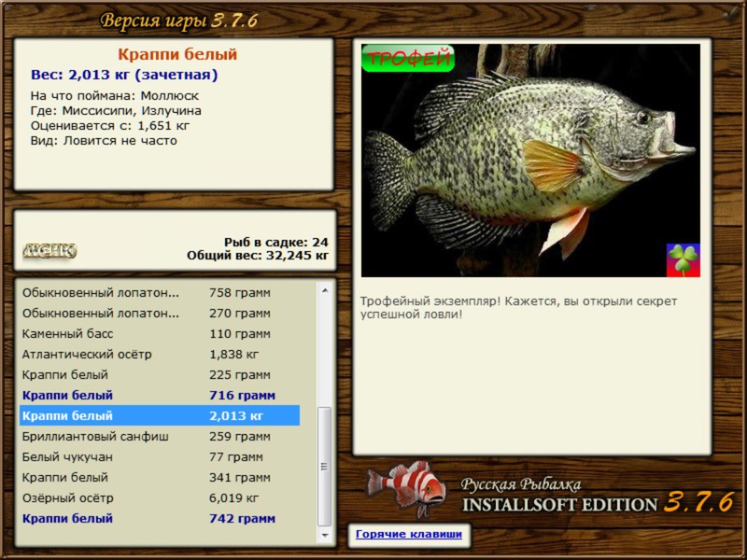The width and height of the screenshot is (747, 560).
Task: Select Краппи белый 716 грамм row
Action: pyautogui.click(x=160, y=395)
